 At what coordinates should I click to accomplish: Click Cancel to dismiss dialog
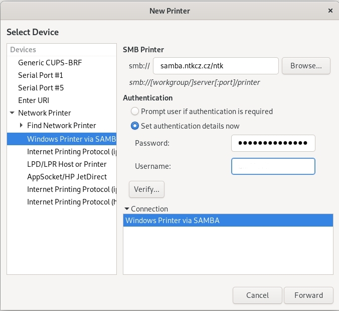click(x=257, y=295)
